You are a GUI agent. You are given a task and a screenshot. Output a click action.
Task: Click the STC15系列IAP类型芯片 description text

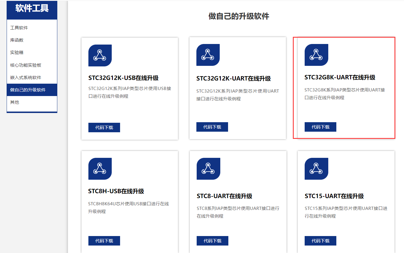[346, 212]
